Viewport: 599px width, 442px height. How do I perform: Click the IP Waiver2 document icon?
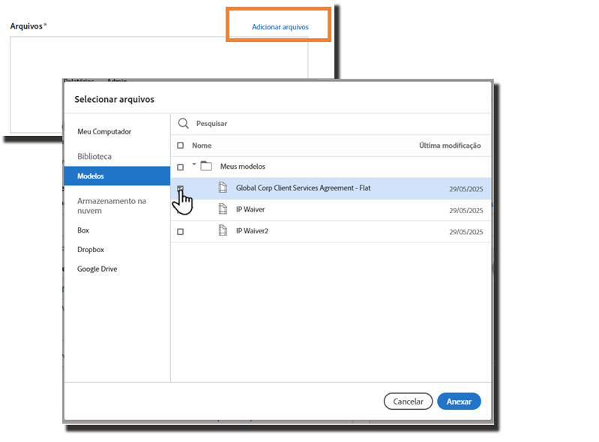tap(223, 231)
